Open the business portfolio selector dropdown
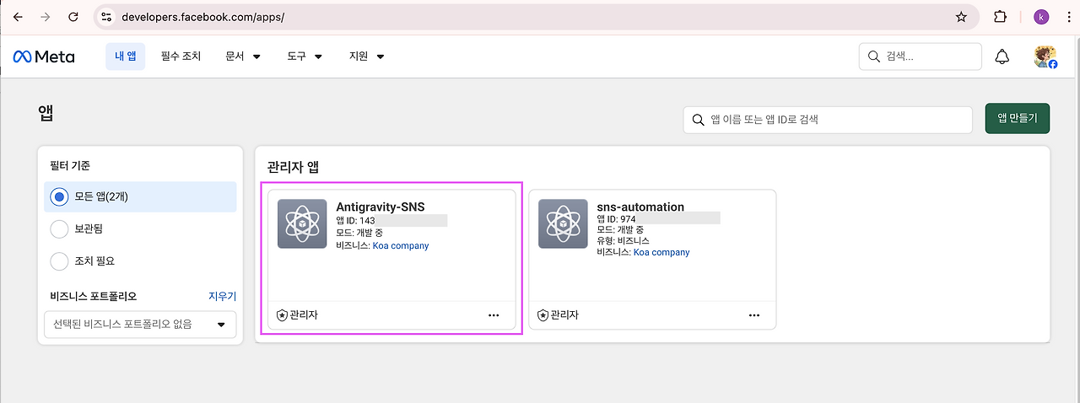1080x403 pixels. pos(140,324)
